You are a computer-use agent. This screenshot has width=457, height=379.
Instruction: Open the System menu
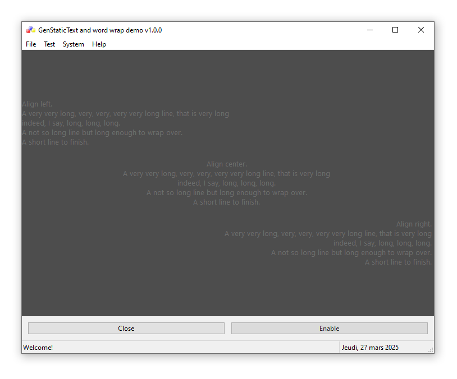coord(74,44)
